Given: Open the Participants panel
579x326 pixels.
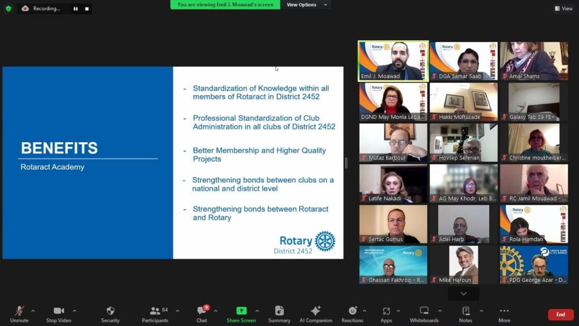Looking at the screenshot, I should tap(155, 314).
